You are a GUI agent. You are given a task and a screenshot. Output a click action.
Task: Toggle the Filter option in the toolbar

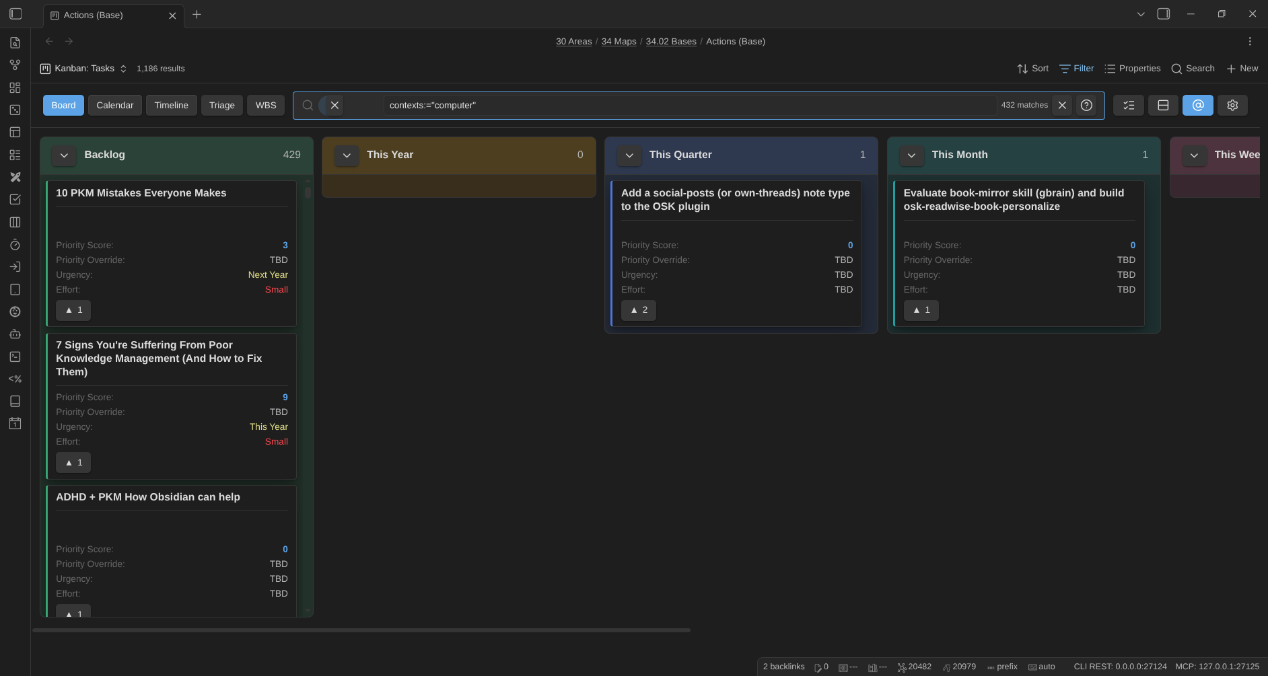[1076, 69]
